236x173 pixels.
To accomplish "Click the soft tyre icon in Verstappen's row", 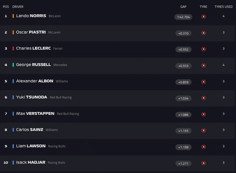I will click(204, 114).
